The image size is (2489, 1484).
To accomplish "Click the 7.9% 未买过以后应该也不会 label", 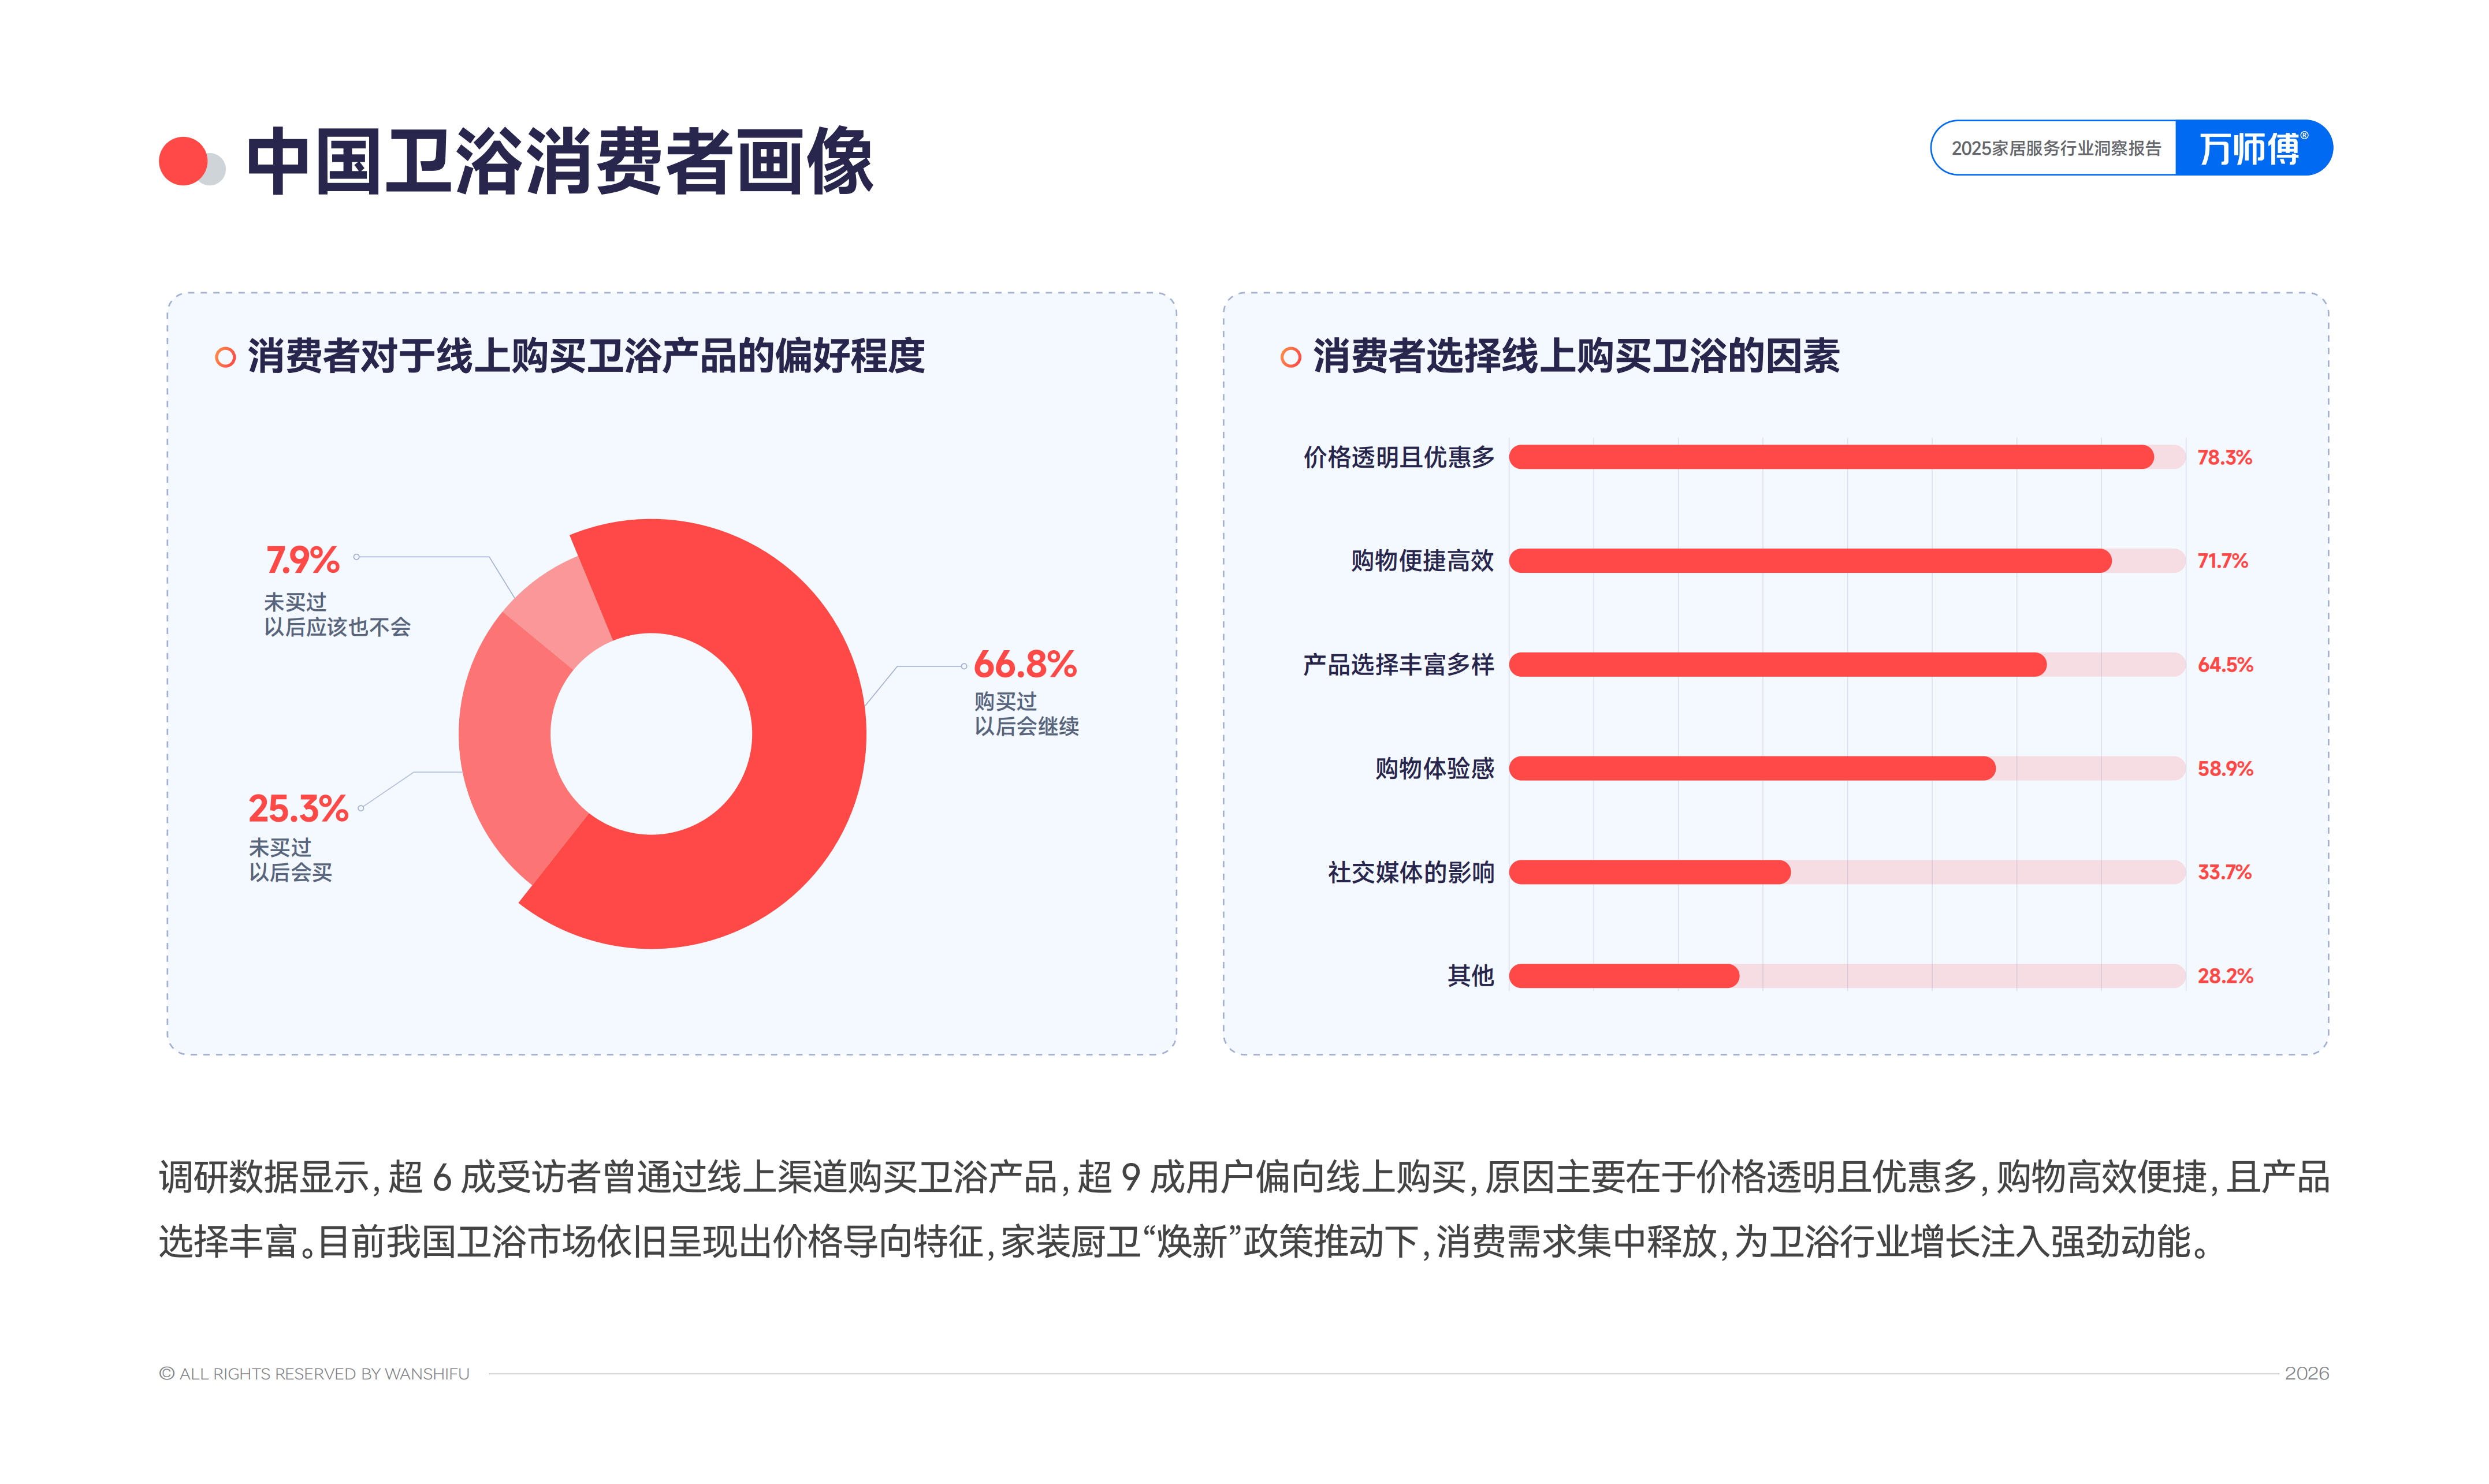I will click(337, 590).
